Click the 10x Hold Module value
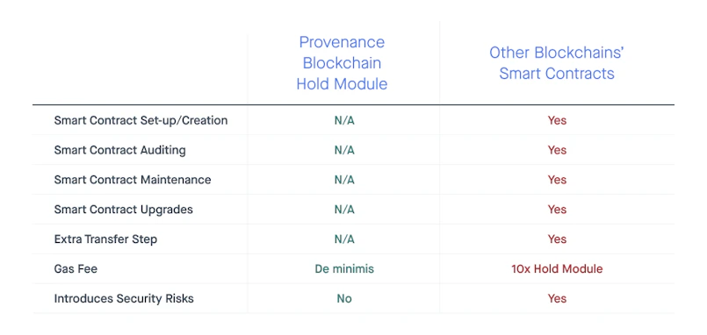 (x=557, y=269)
